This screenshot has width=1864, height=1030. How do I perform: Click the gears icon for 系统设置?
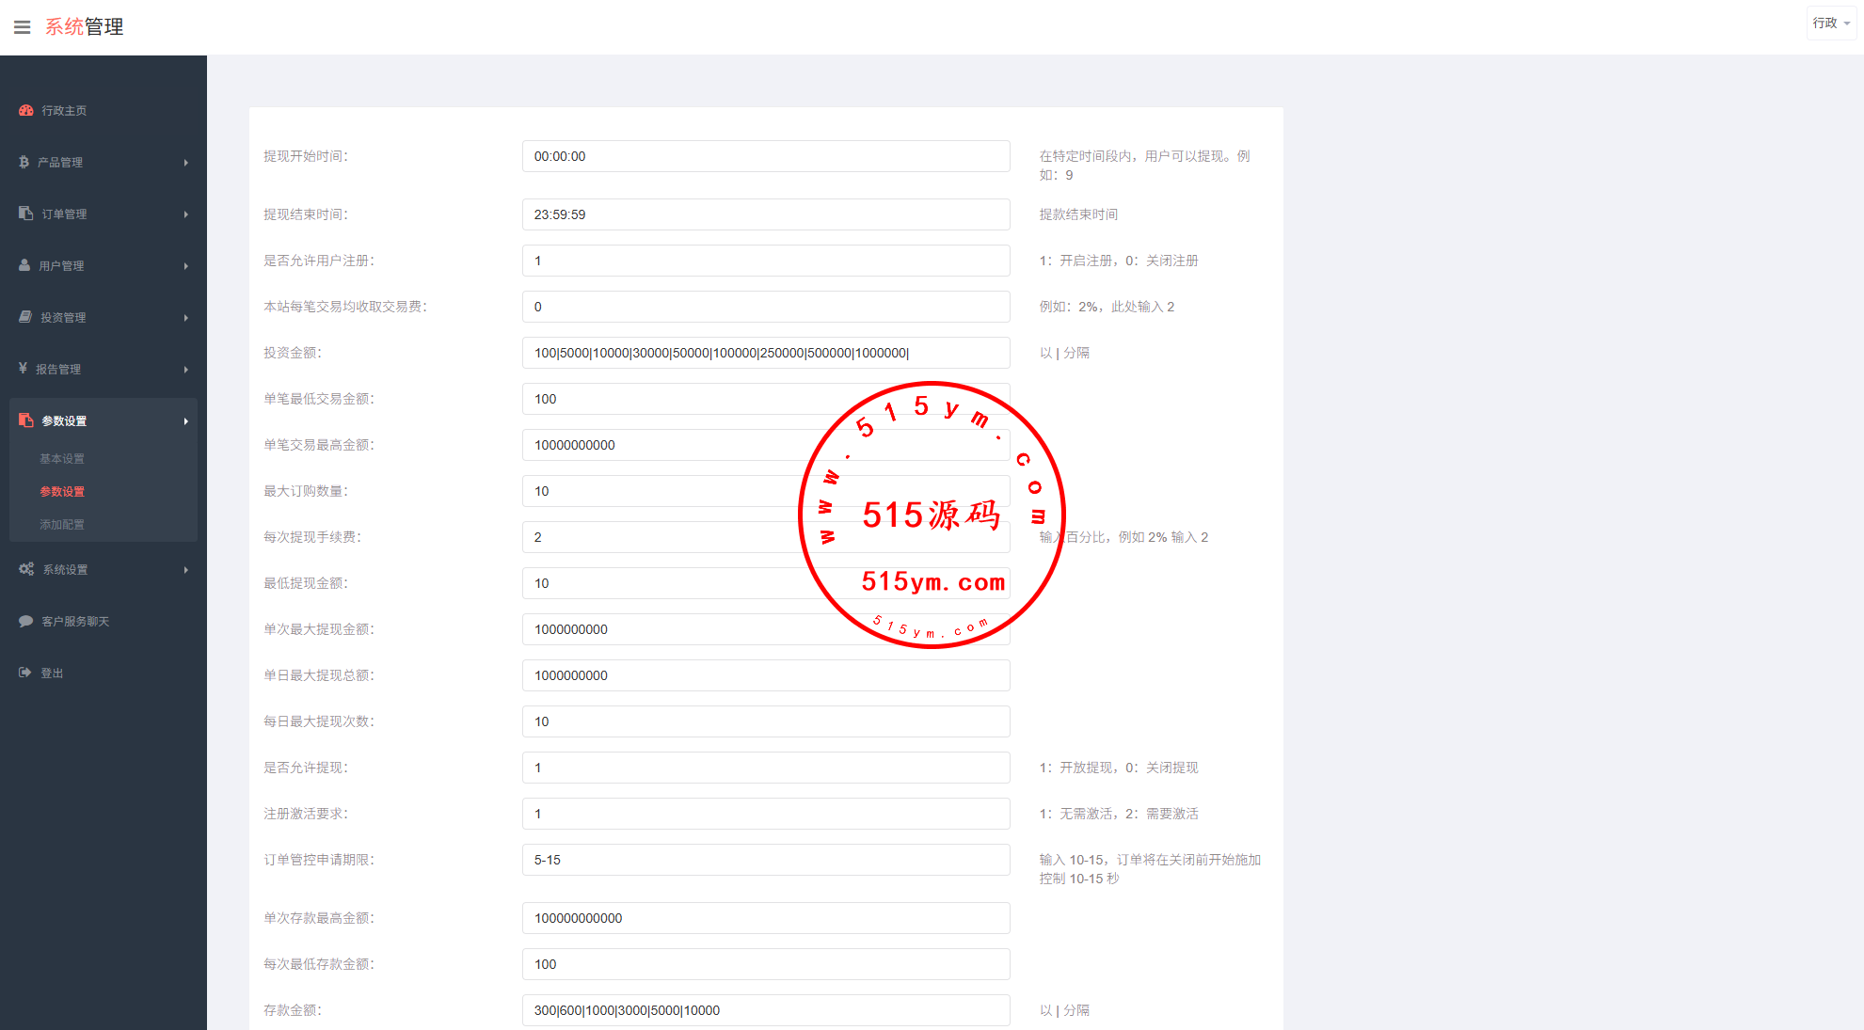(x=26, y=569)
